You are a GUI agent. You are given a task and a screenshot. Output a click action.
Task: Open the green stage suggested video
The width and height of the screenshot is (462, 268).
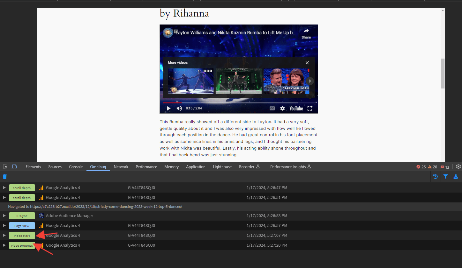pyautogui.click(x=239, y=81)
